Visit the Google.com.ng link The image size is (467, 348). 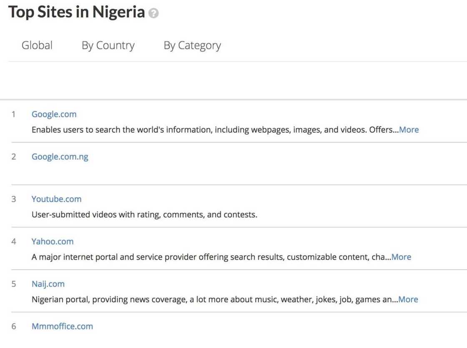(x=60, y=156)
